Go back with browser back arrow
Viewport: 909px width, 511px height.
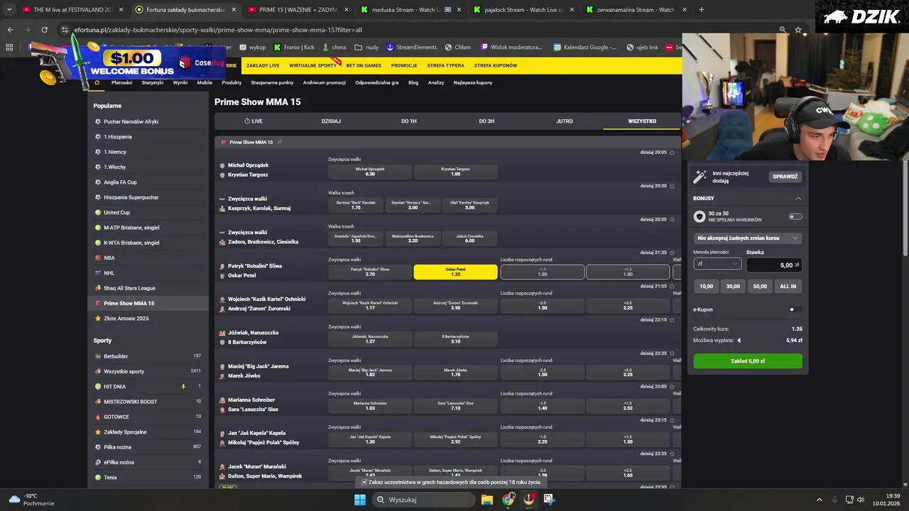10,30
